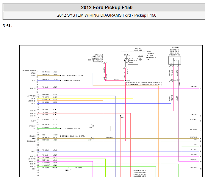The height and width of the screenshot is (177, 205).
Task: Click the "APPVREF2" pin label
Action: point(31,96)
